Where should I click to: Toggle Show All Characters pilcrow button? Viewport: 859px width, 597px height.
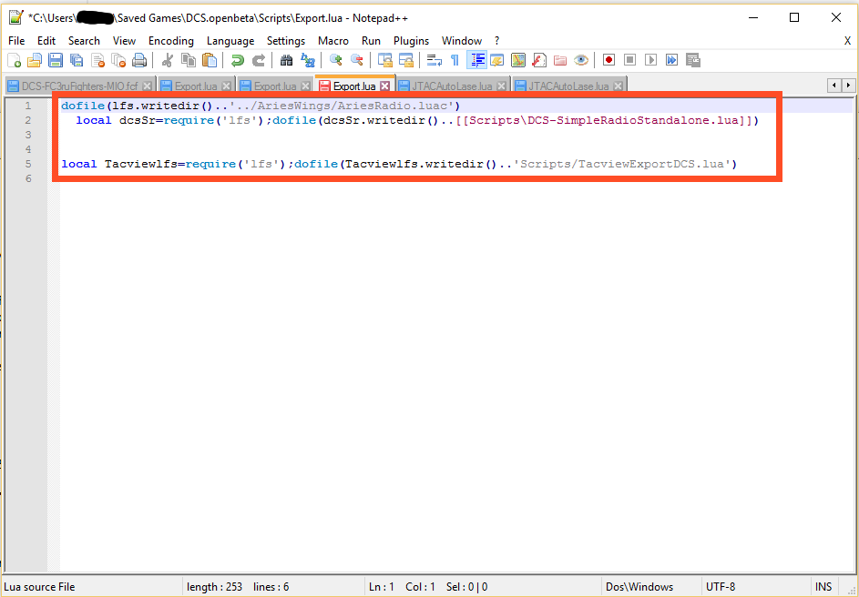click(455, 60)
